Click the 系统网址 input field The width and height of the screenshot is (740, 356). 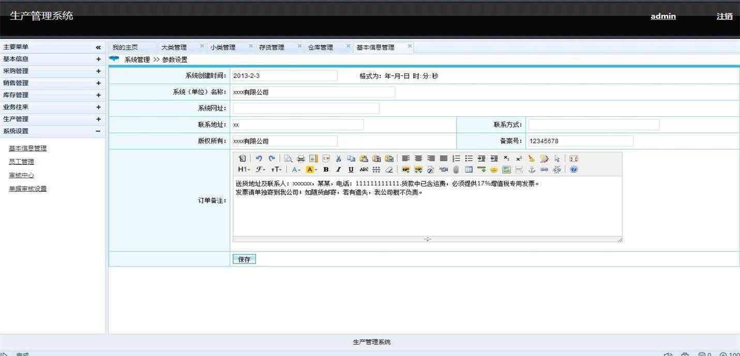pyautogui.click(x=306, y=109)
